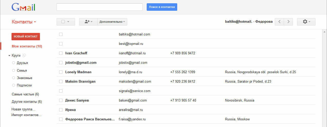
Task: Click Поиск в контактах button
Action: (x=162, y=7)
